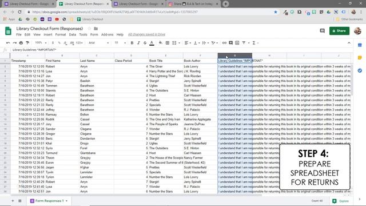Viewport: 366px width, 206px height.
Task: Create a filter using funnel icon
Action: coord(244,43)
